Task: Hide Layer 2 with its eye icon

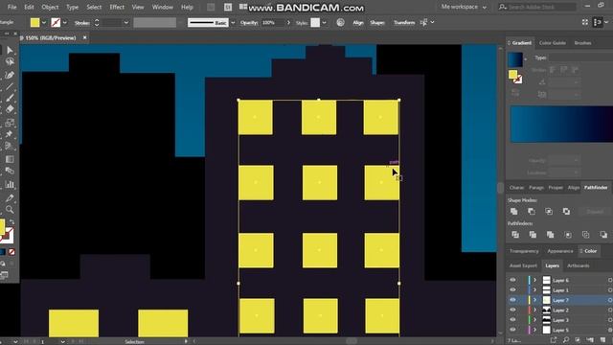Action: click(x=512, y=310)
